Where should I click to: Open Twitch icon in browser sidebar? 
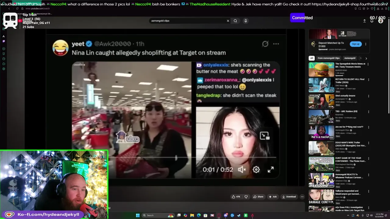tap(4, 41)
